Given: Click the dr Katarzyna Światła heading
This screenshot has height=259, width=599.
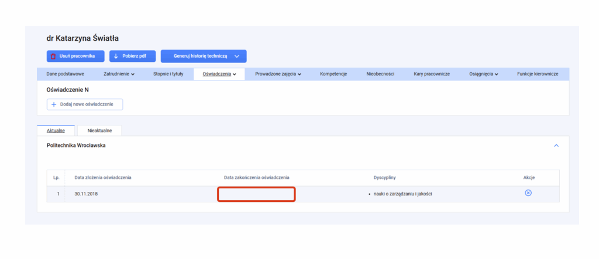Looking at the screenshot, I should click(82, 38).
